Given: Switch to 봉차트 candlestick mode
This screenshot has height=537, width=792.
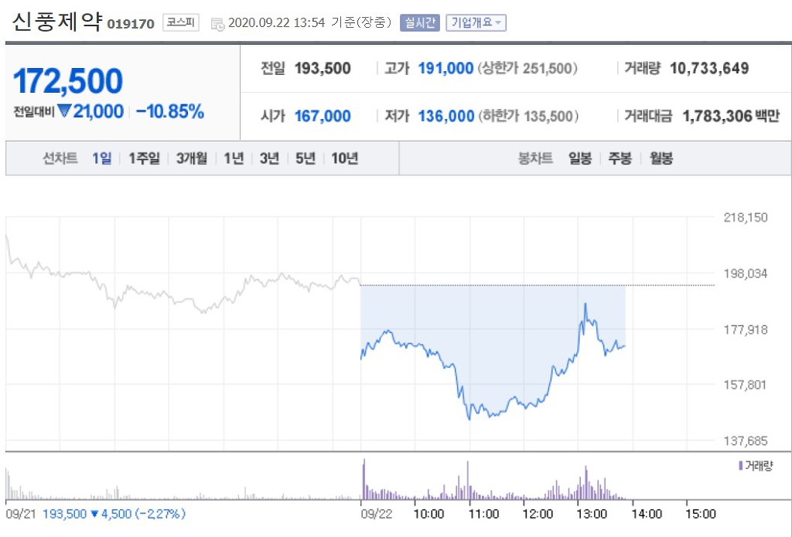Looking at the screenshot, I should [x=535, y=158].
